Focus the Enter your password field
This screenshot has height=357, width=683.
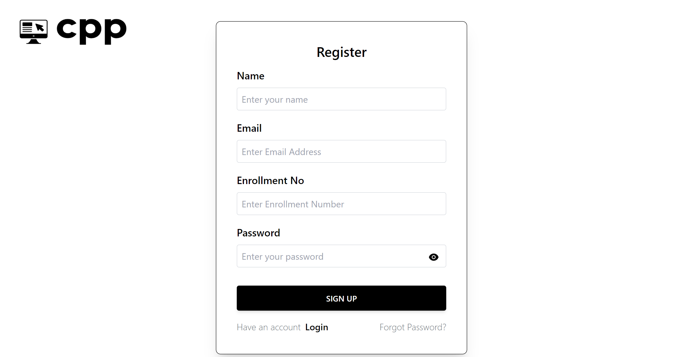pyautogui.click(x=341, y=256)
